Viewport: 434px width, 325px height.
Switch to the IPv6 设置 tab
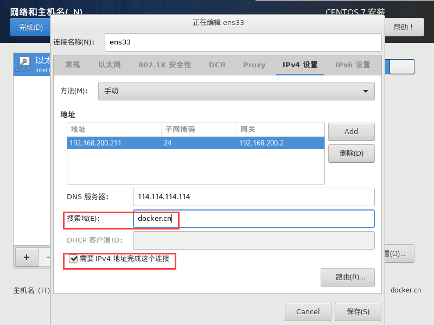click(353, 65)
